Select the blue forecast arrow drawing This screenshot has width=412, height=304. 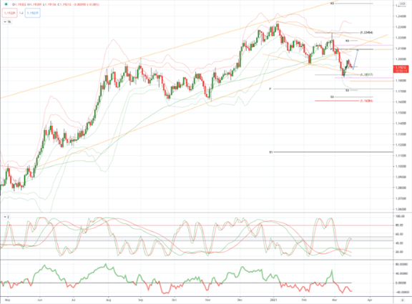[x=355, y=59]
